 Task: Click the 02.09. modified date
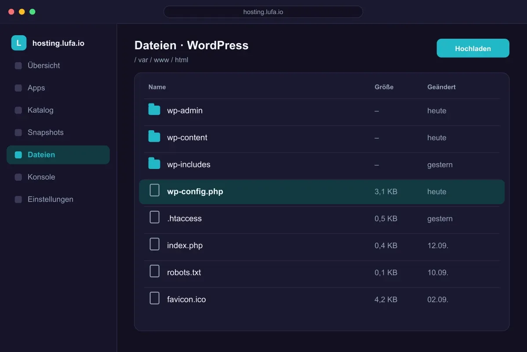coord(438,299)
